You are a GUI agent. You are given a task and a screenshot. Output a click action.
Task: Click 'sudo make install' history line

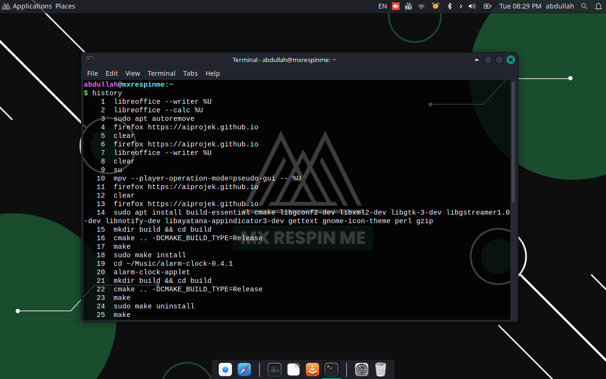coord(150,255)
